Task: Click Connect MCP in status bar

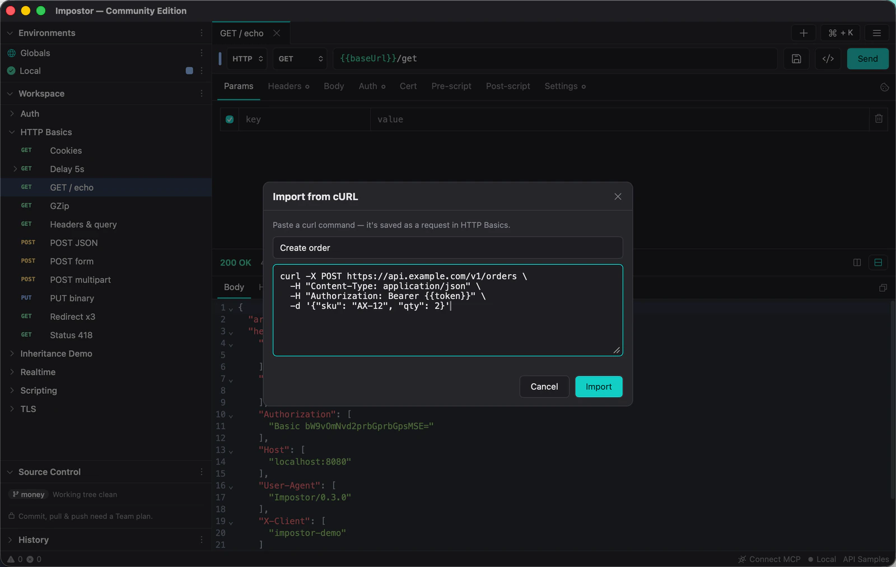Action: [769, 559]
